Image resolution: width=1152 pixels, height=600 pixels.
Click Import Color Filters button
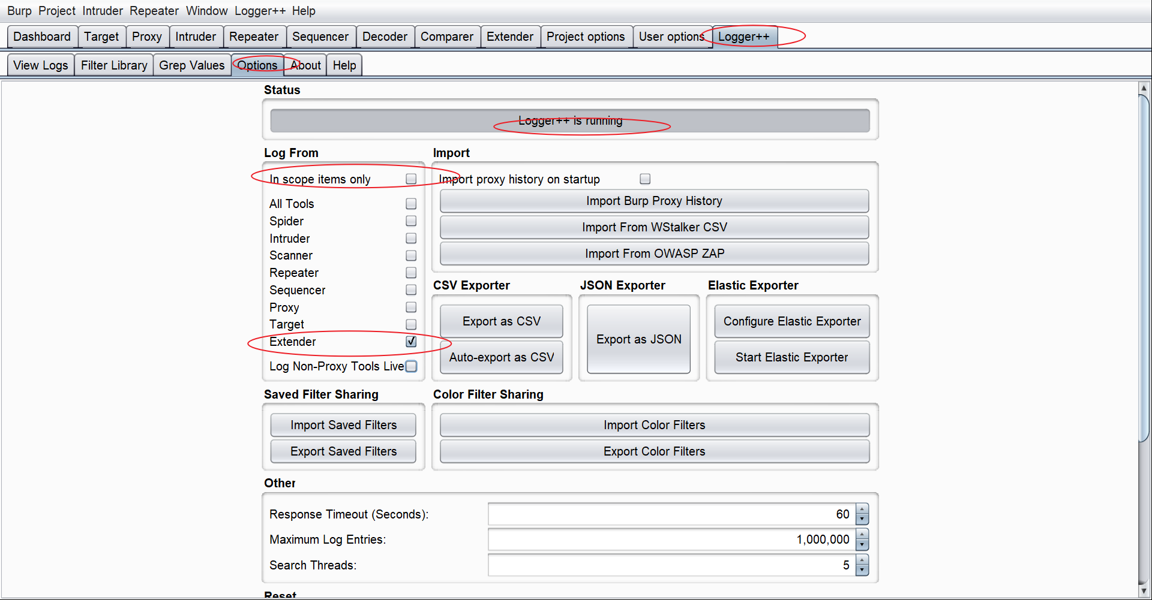click(654, 425)
